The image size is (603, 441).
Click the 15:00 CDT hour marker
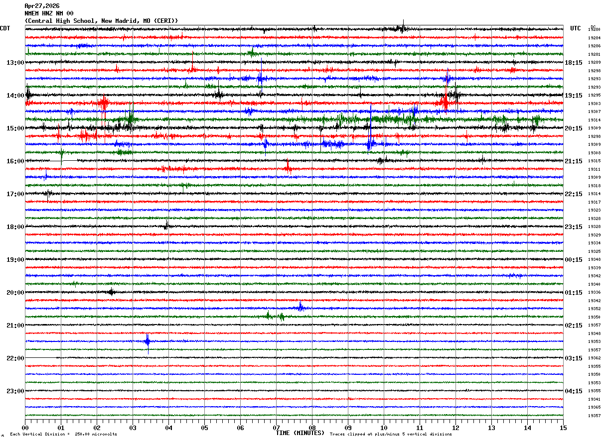pyautogui.click(x=15, y=128)
